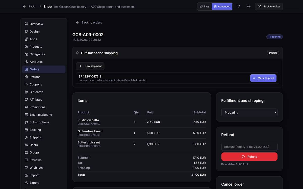303x189 pixels.
Task: Click the order date 17/8/2026, 22:20:12
Action: coord(87,40)
